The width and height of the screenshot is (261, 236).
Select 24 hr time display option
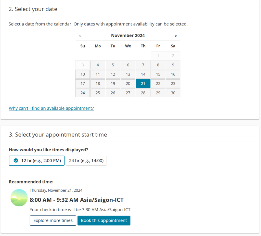86,161
